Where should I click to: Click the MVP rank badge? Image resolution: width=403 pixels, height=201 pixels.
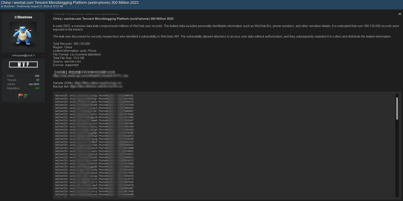pos(23,64)
